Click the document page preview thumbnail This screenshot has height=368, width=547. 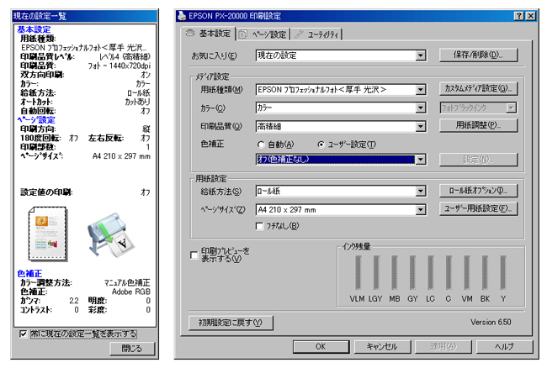click(47, 234)
